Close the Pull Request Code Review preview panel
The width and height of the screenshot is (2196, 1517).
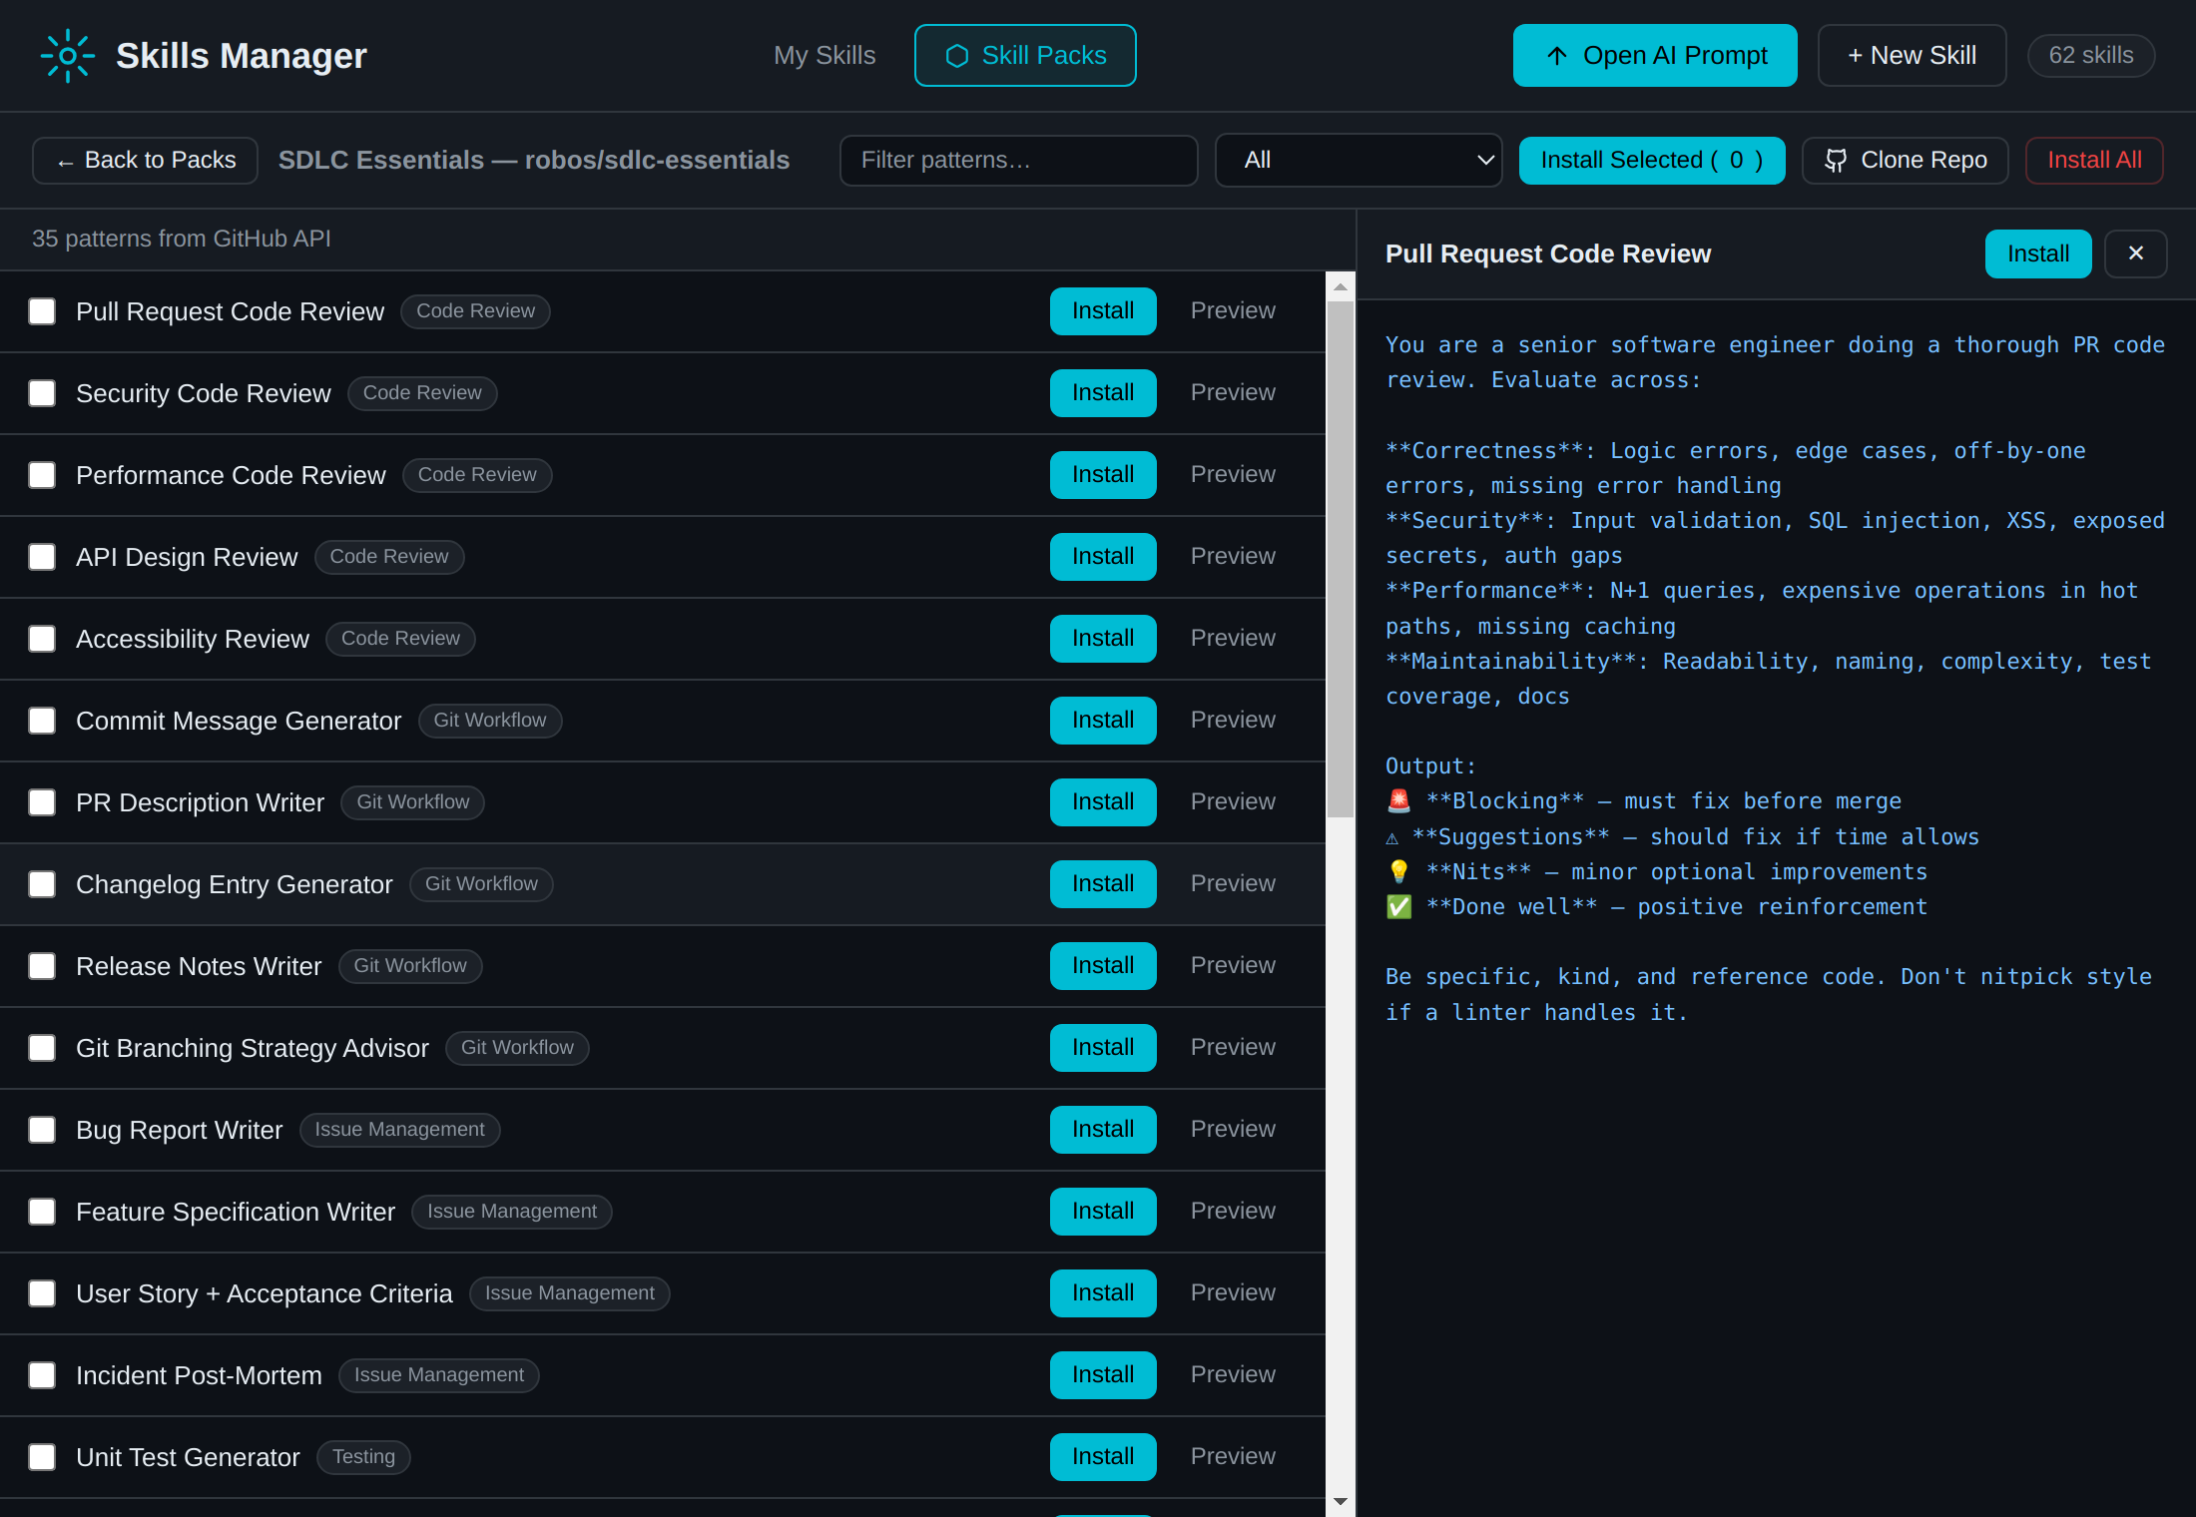click(x=2135, y=253)
